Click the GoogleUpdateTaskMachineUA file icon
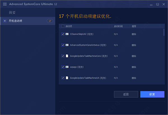This screenshot has height=115, width=168. 67,78
